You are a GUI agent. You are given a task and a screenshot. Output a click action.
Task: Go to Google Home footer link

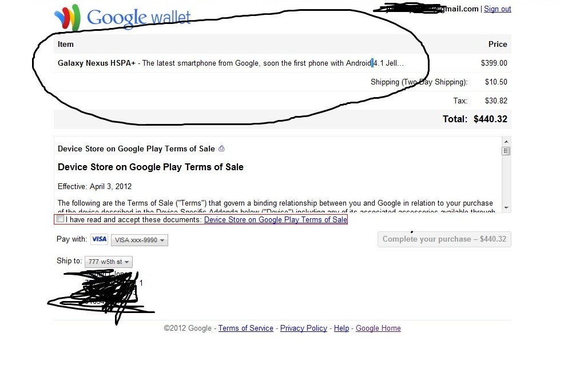click(378, 328)
